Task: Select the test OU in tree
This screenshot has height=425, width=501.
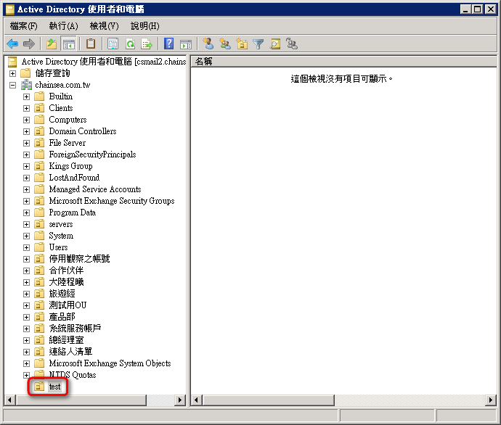Action: coord(54,387)
